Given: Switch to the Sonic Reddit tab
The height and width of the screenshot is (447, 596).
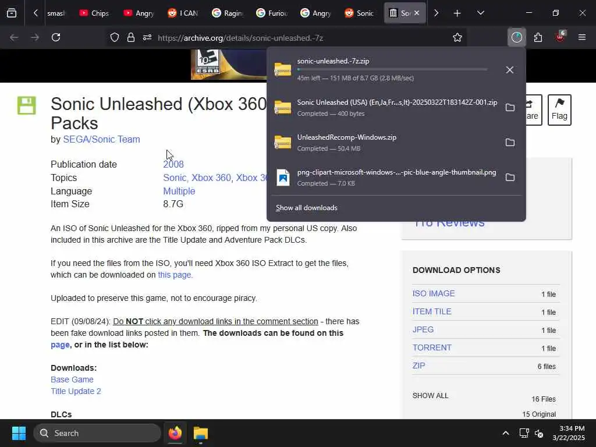Looking at the screenshot, I should click(360, 13).
